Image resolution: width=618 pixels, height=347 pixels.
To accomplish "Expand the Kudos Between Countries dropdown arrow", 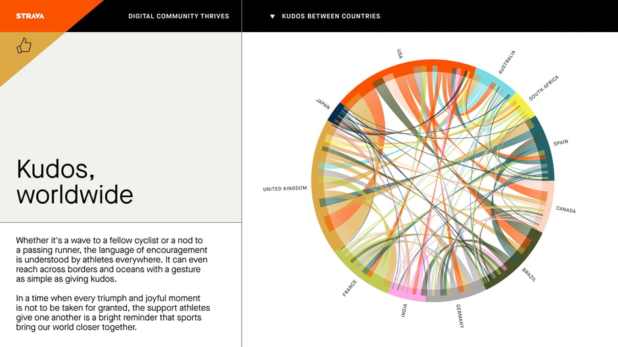I will tap(272, 16).
